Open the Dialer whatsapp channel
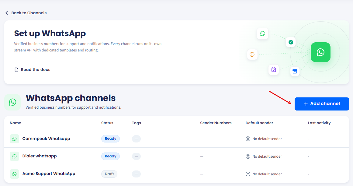Image resolution: width=353 pixels, height=186 pixels. 40,156
